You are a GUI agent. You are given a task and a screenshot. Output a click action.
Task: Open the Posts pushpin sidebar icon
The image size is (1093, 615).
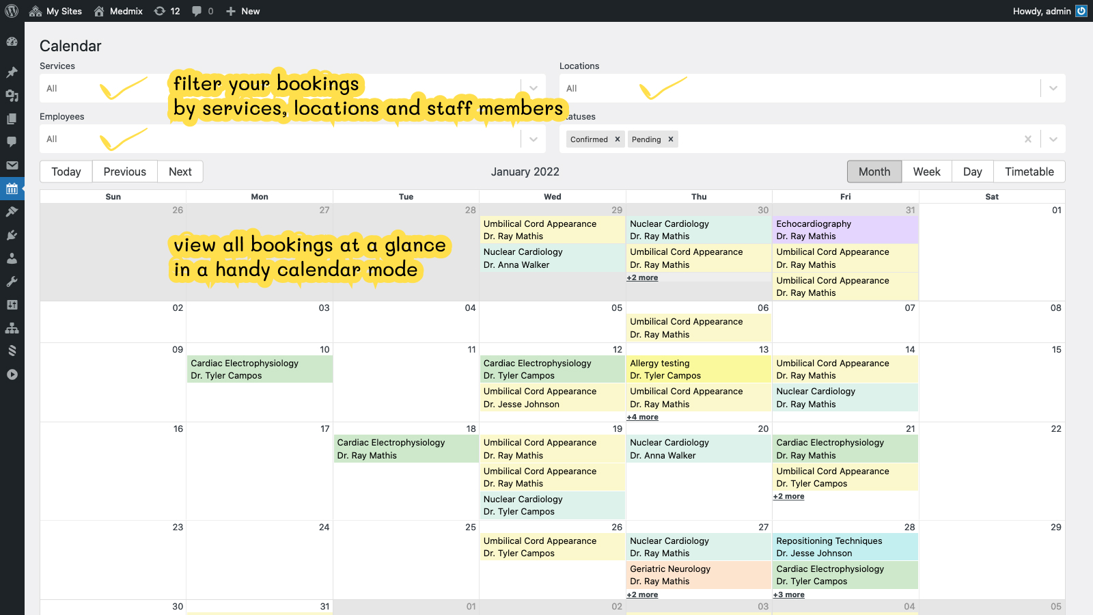[x=12, y=72]
